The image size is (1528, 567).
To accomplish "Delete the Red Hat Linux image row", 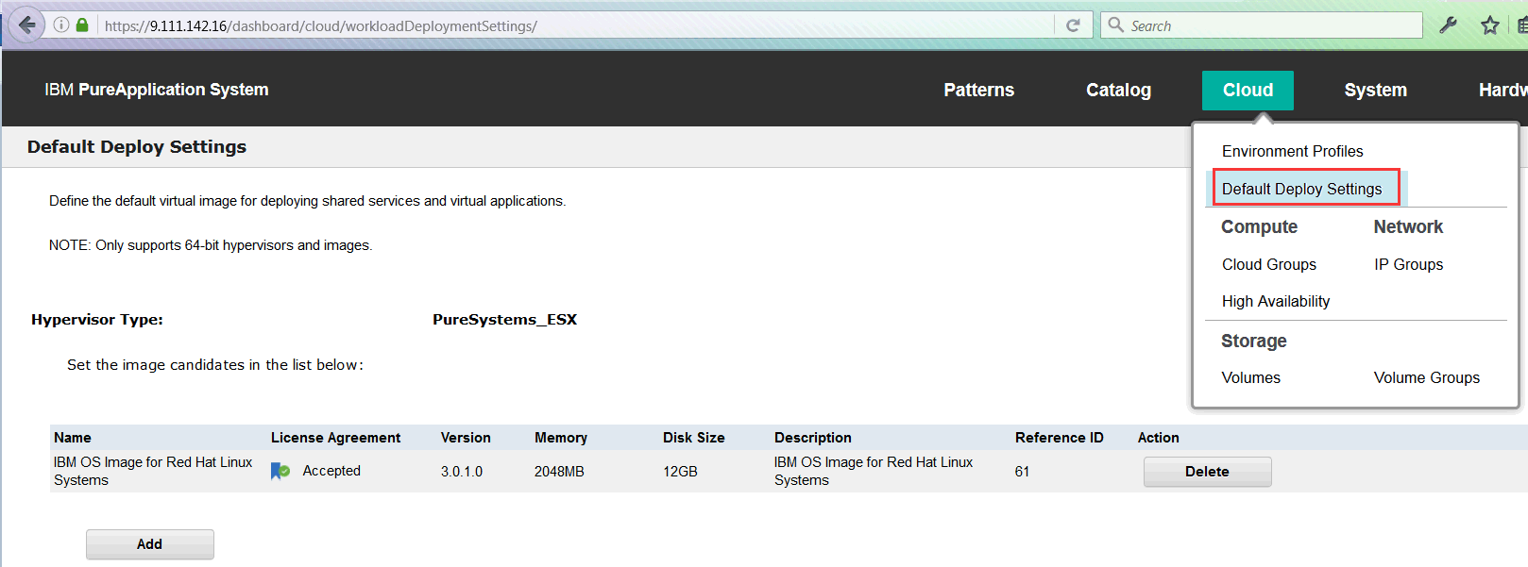I will click(x=1207, y=472).
